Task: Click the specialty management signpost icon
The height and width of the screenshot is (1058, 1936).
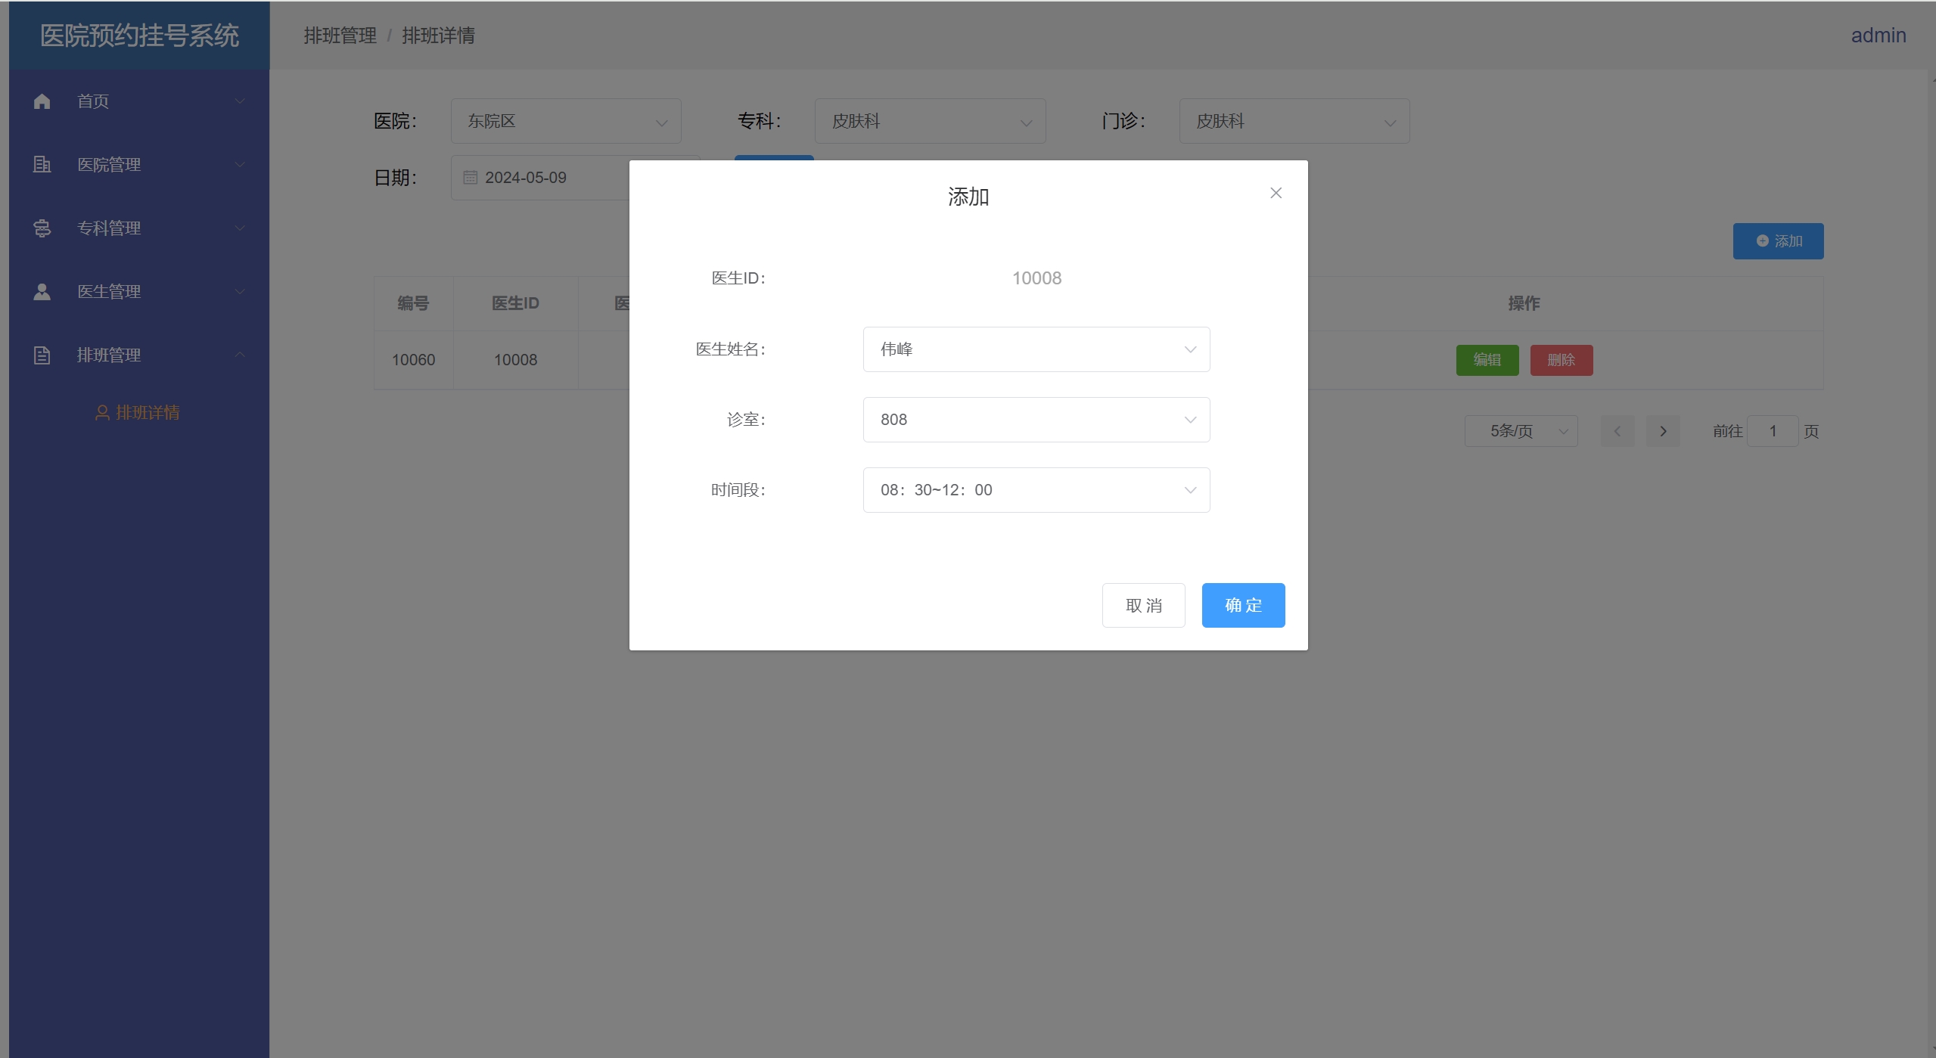Action: tap(42, 228)
